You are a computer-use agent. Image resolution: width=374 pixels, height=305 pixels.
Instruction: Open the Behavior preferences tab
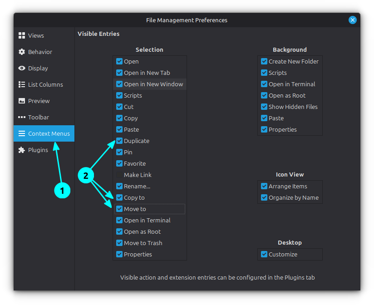40,52
